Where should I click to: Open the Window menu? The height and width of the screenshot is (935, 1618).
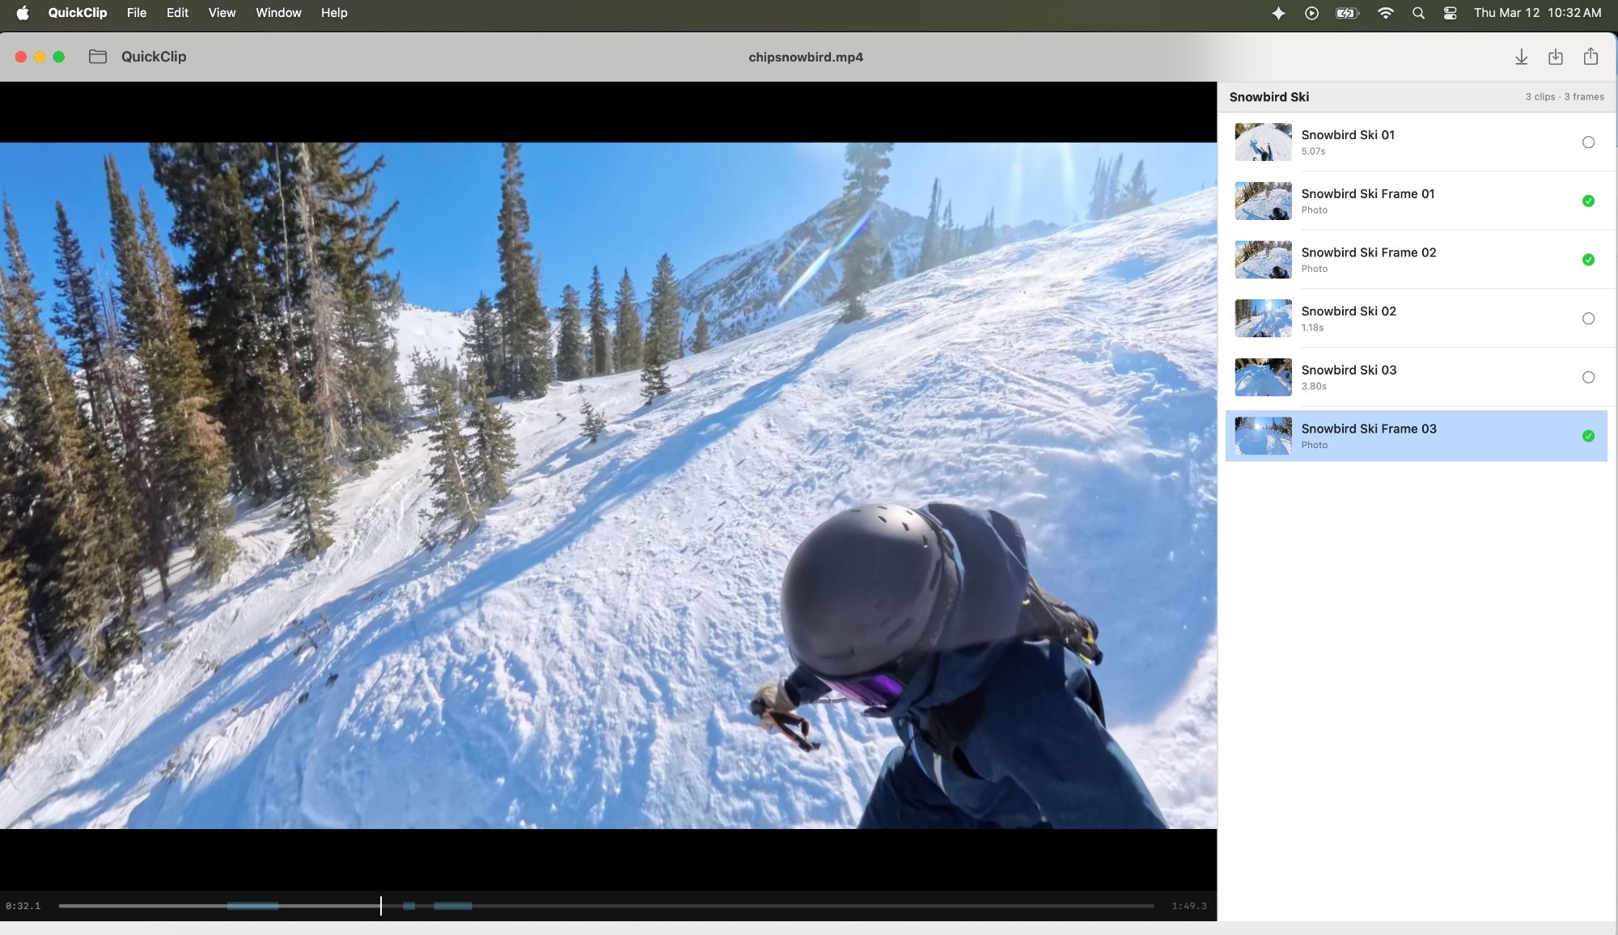(277, 12)
